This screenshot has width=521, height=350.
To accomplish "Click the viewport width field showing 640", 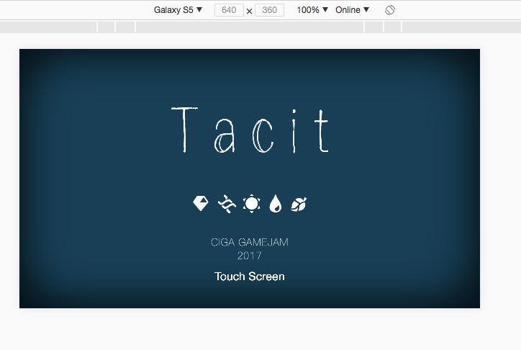I will [x=229, y=10].
